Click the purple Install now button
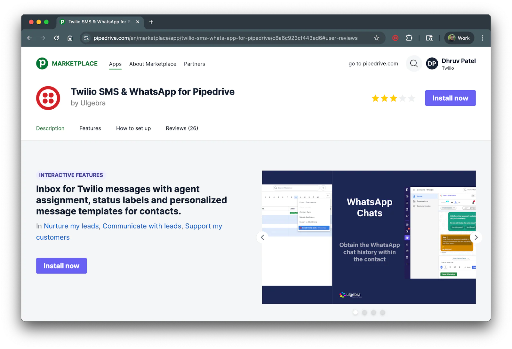The height and width of the screenshot is (349, 512). [61, 266]
